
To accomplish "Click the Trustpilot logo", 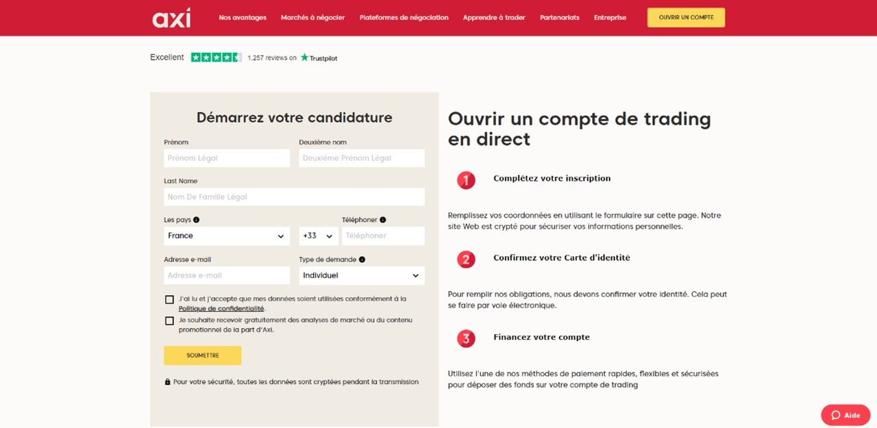I will [x=319, y=58].
